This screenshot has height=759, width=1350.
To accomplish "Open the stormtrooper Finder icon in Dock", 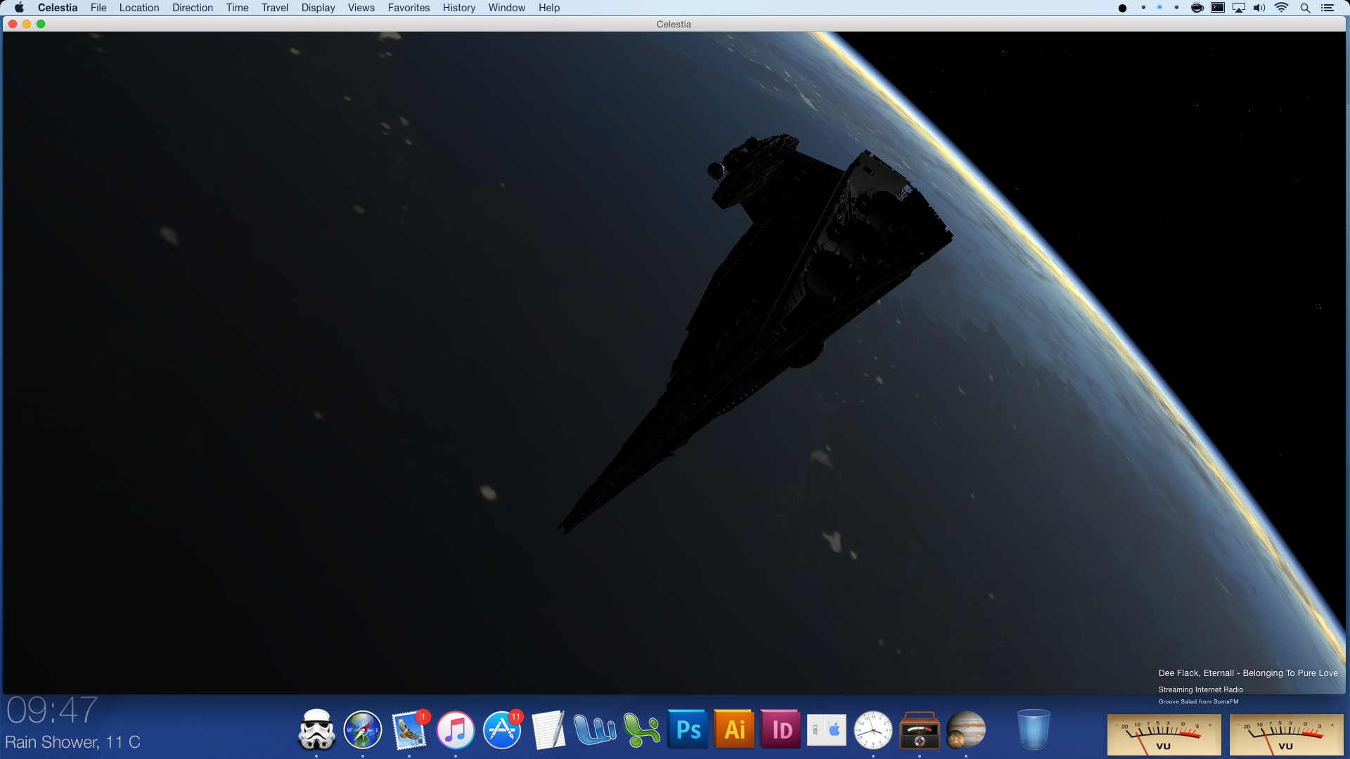I will point(316,729).
